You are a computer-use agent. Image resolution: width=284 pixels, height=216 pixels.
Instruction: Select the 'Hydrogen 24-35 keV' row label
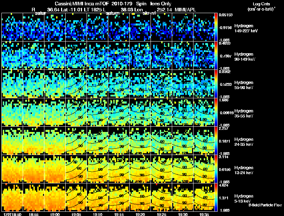click(x=244, y=142)
